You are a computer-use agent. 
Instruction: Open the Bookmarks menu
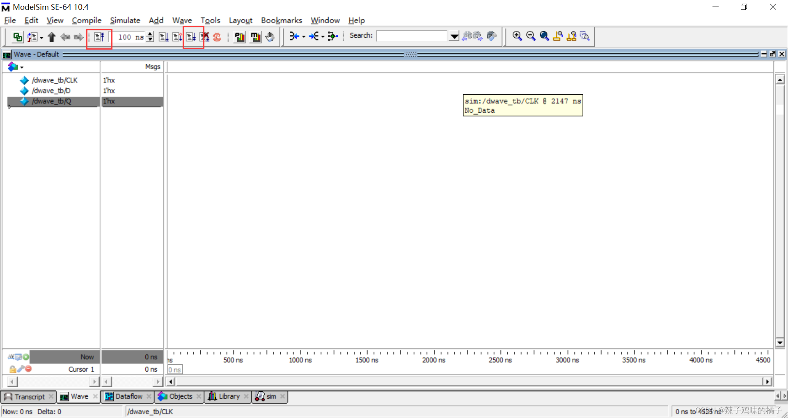pos(281,20)
